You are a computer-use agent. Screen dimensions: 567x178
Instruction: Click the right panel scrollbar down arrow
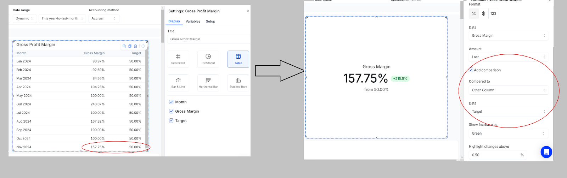[x=462, y=157]
